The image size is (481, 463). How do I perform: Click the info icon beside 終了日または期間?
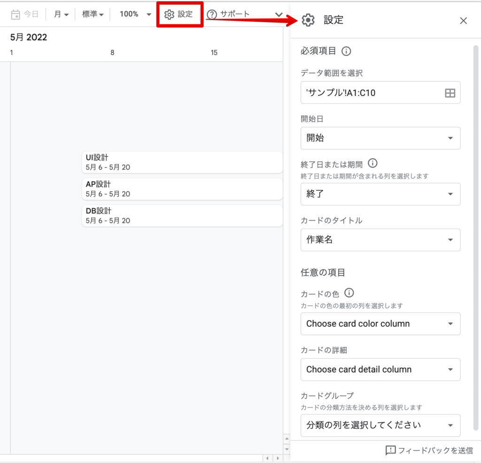pos(372,163)
